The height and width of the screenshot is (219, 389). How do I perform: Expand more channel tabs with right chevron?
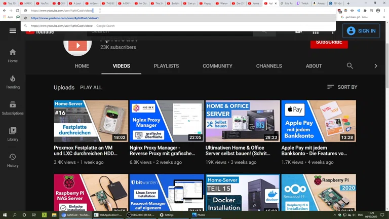375,66
